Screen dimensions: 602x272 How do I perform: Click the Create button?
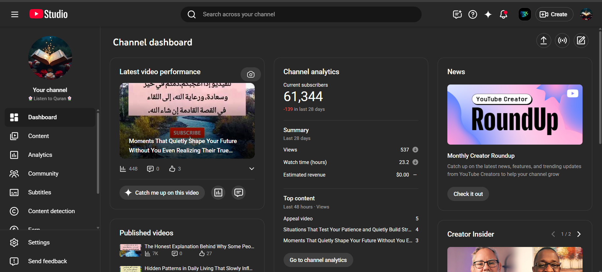554,14
